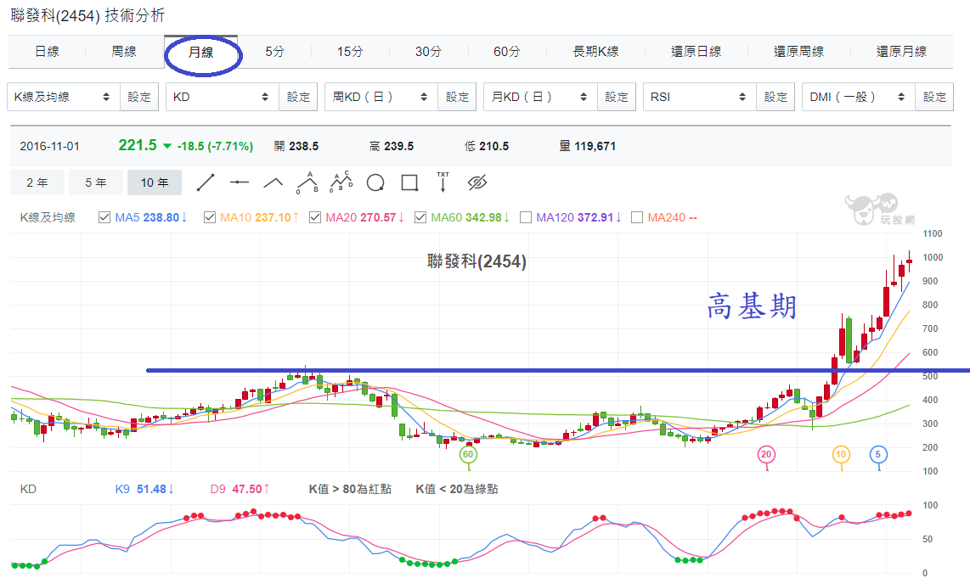Viewport: 970px width, 578px height.
Task: Click the MA10 marker circle on chart
Action: 841,454
